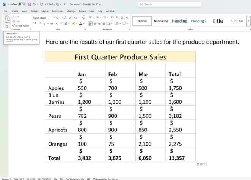
Task: Center the paragraph text
Action: pos(95,23)
